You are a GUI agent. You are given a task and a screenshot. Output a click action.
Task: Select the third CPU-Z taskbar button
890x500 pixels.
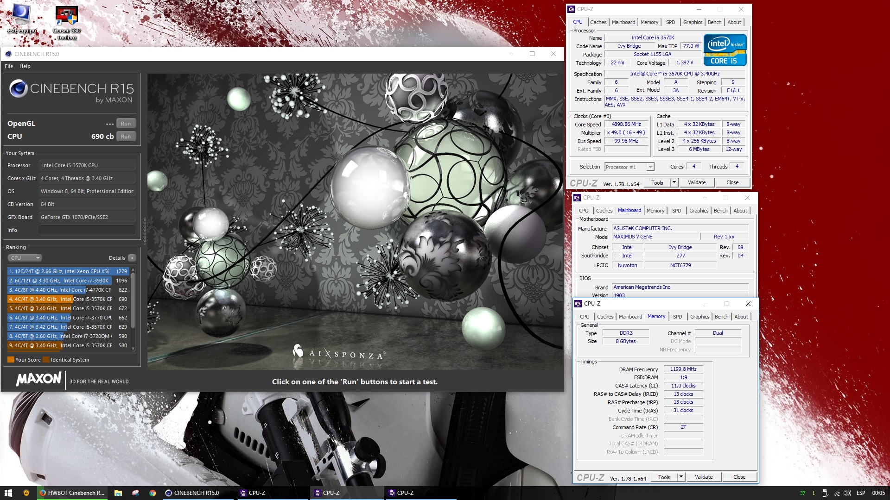[420, 493]
